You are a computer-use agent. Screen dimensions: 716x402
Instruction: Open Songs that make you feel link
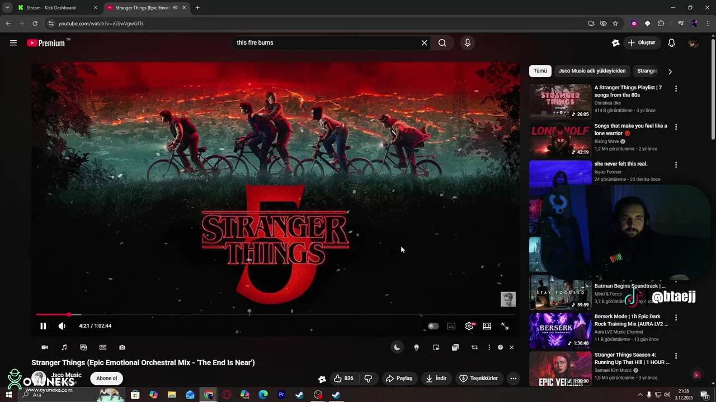630,130
